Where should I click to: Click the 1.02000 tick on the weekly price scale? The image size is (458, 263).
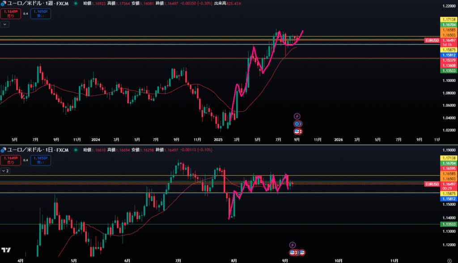click(x=449, y=130)
